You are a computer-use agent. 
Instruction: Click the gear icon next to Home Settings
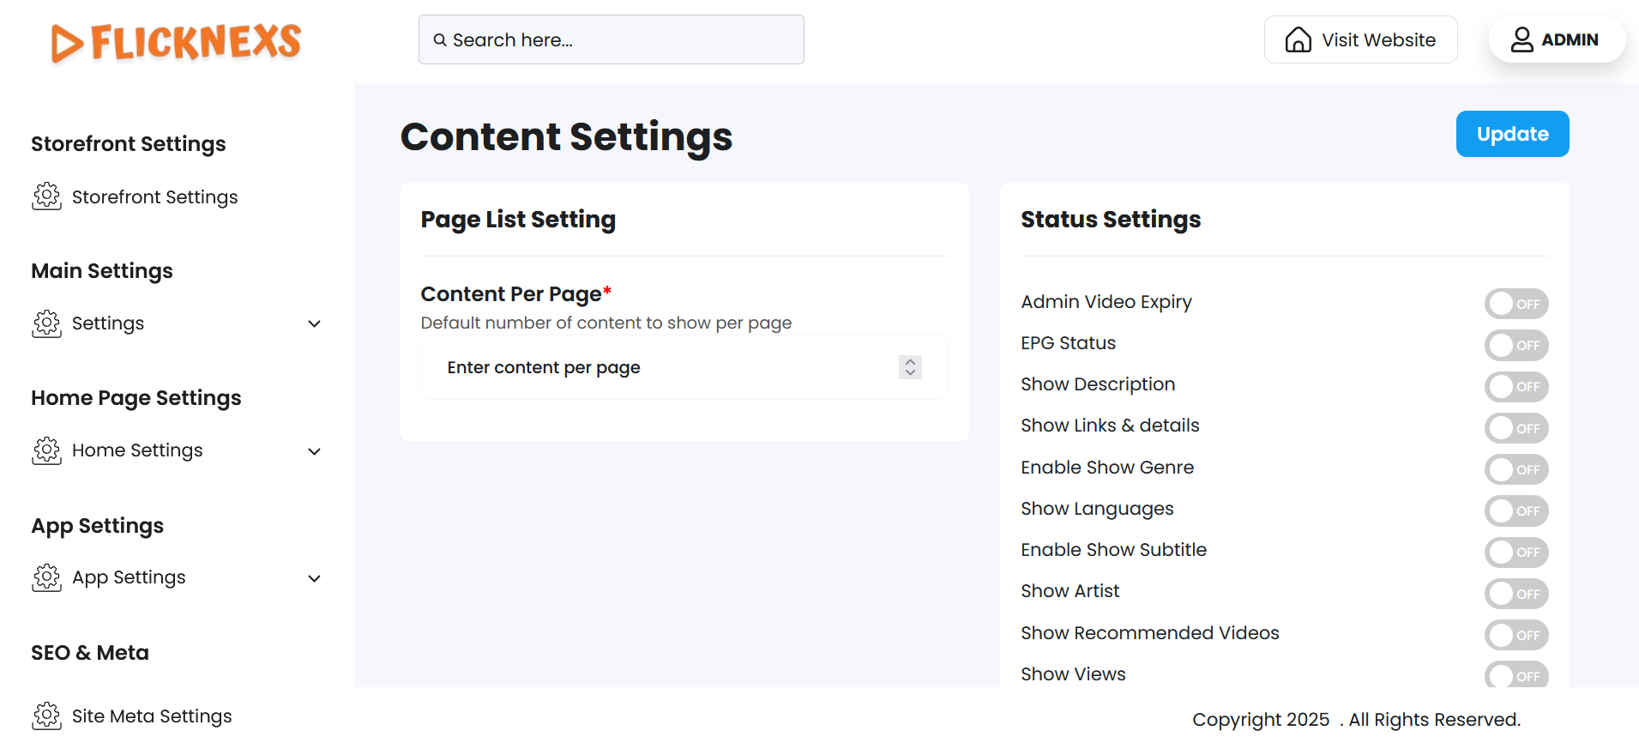(47, 450)
